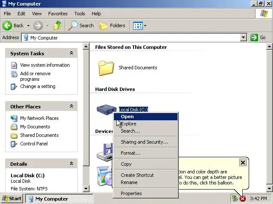Choose Search... from the context menu

(x=145, y=131)
